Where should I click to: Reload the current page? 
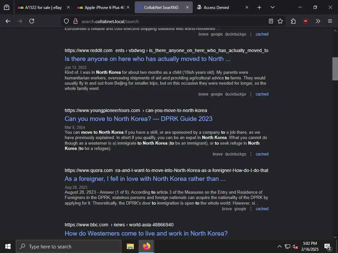click(x=32, y=21)
